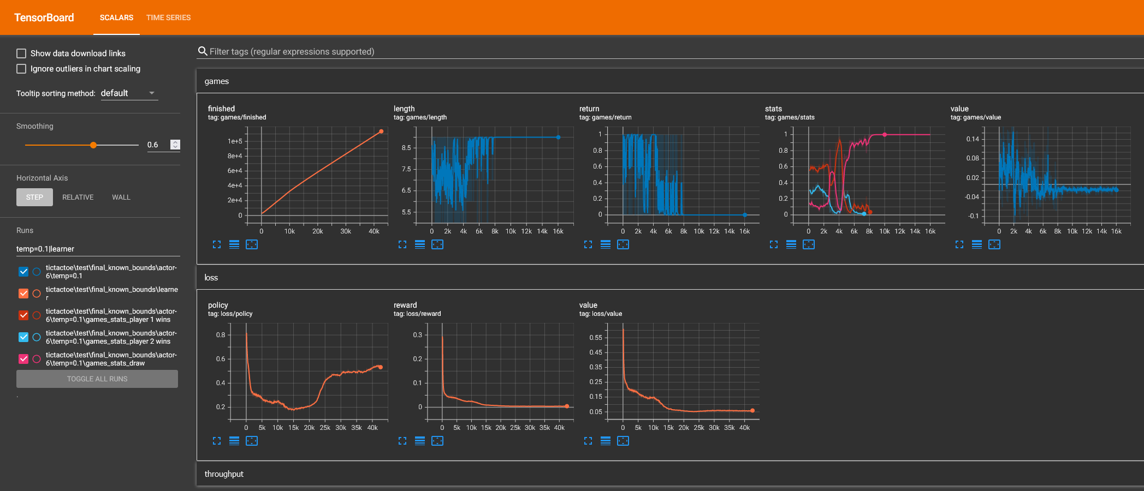Uncheck the actor-6\temp=0.1 run checkbox
1144x491 pixels.
click(23, 272)
